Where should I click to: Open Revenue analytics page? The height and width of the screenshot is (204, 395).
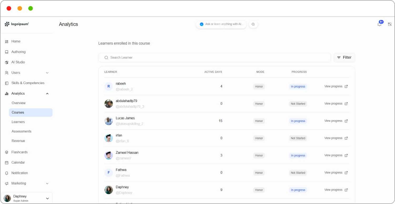(18, 141)
